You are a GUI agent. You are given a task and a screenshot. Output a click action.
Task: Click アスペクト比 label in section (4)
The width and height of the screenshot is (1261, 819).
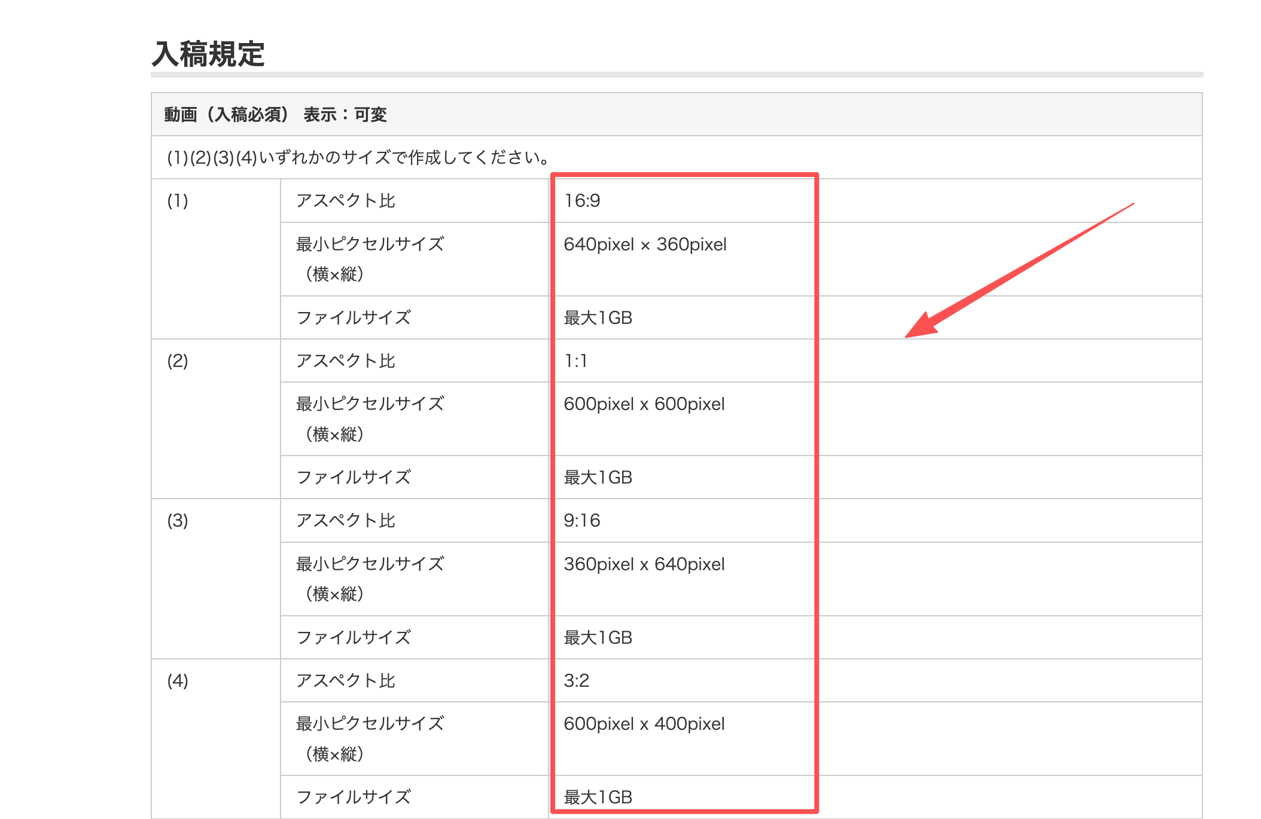pos(346,680)
